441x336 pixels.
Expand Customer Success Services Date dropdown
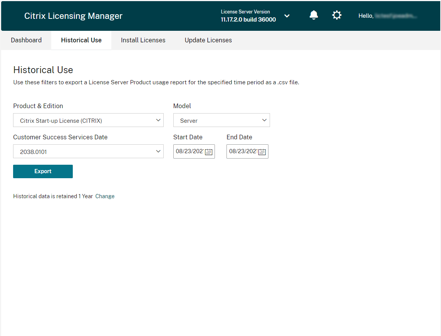click(x=88, y=152)
